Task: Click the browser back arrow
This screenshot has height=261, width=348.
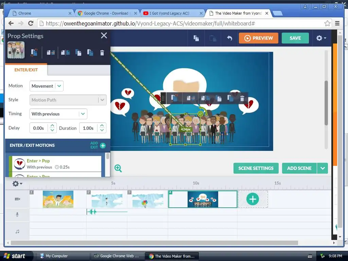Action: 11,23
